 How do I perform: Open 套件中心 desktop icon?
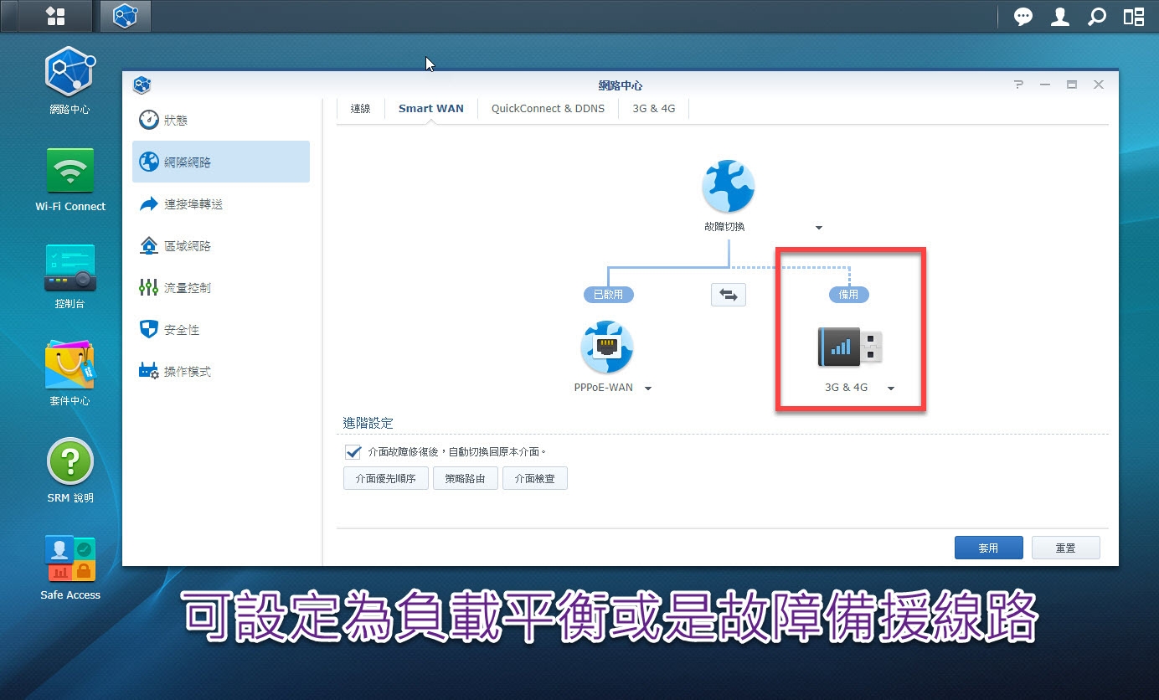click(x=70, y=373)
